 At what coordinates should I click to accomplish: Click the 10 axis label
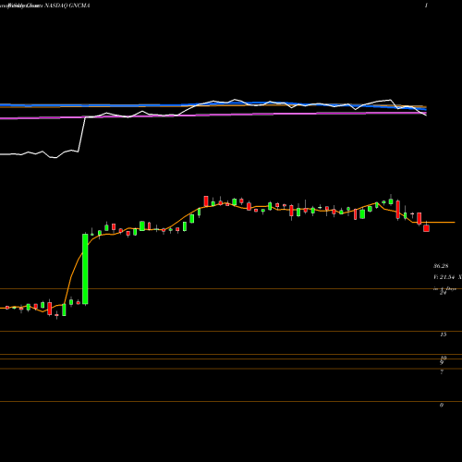444,358
